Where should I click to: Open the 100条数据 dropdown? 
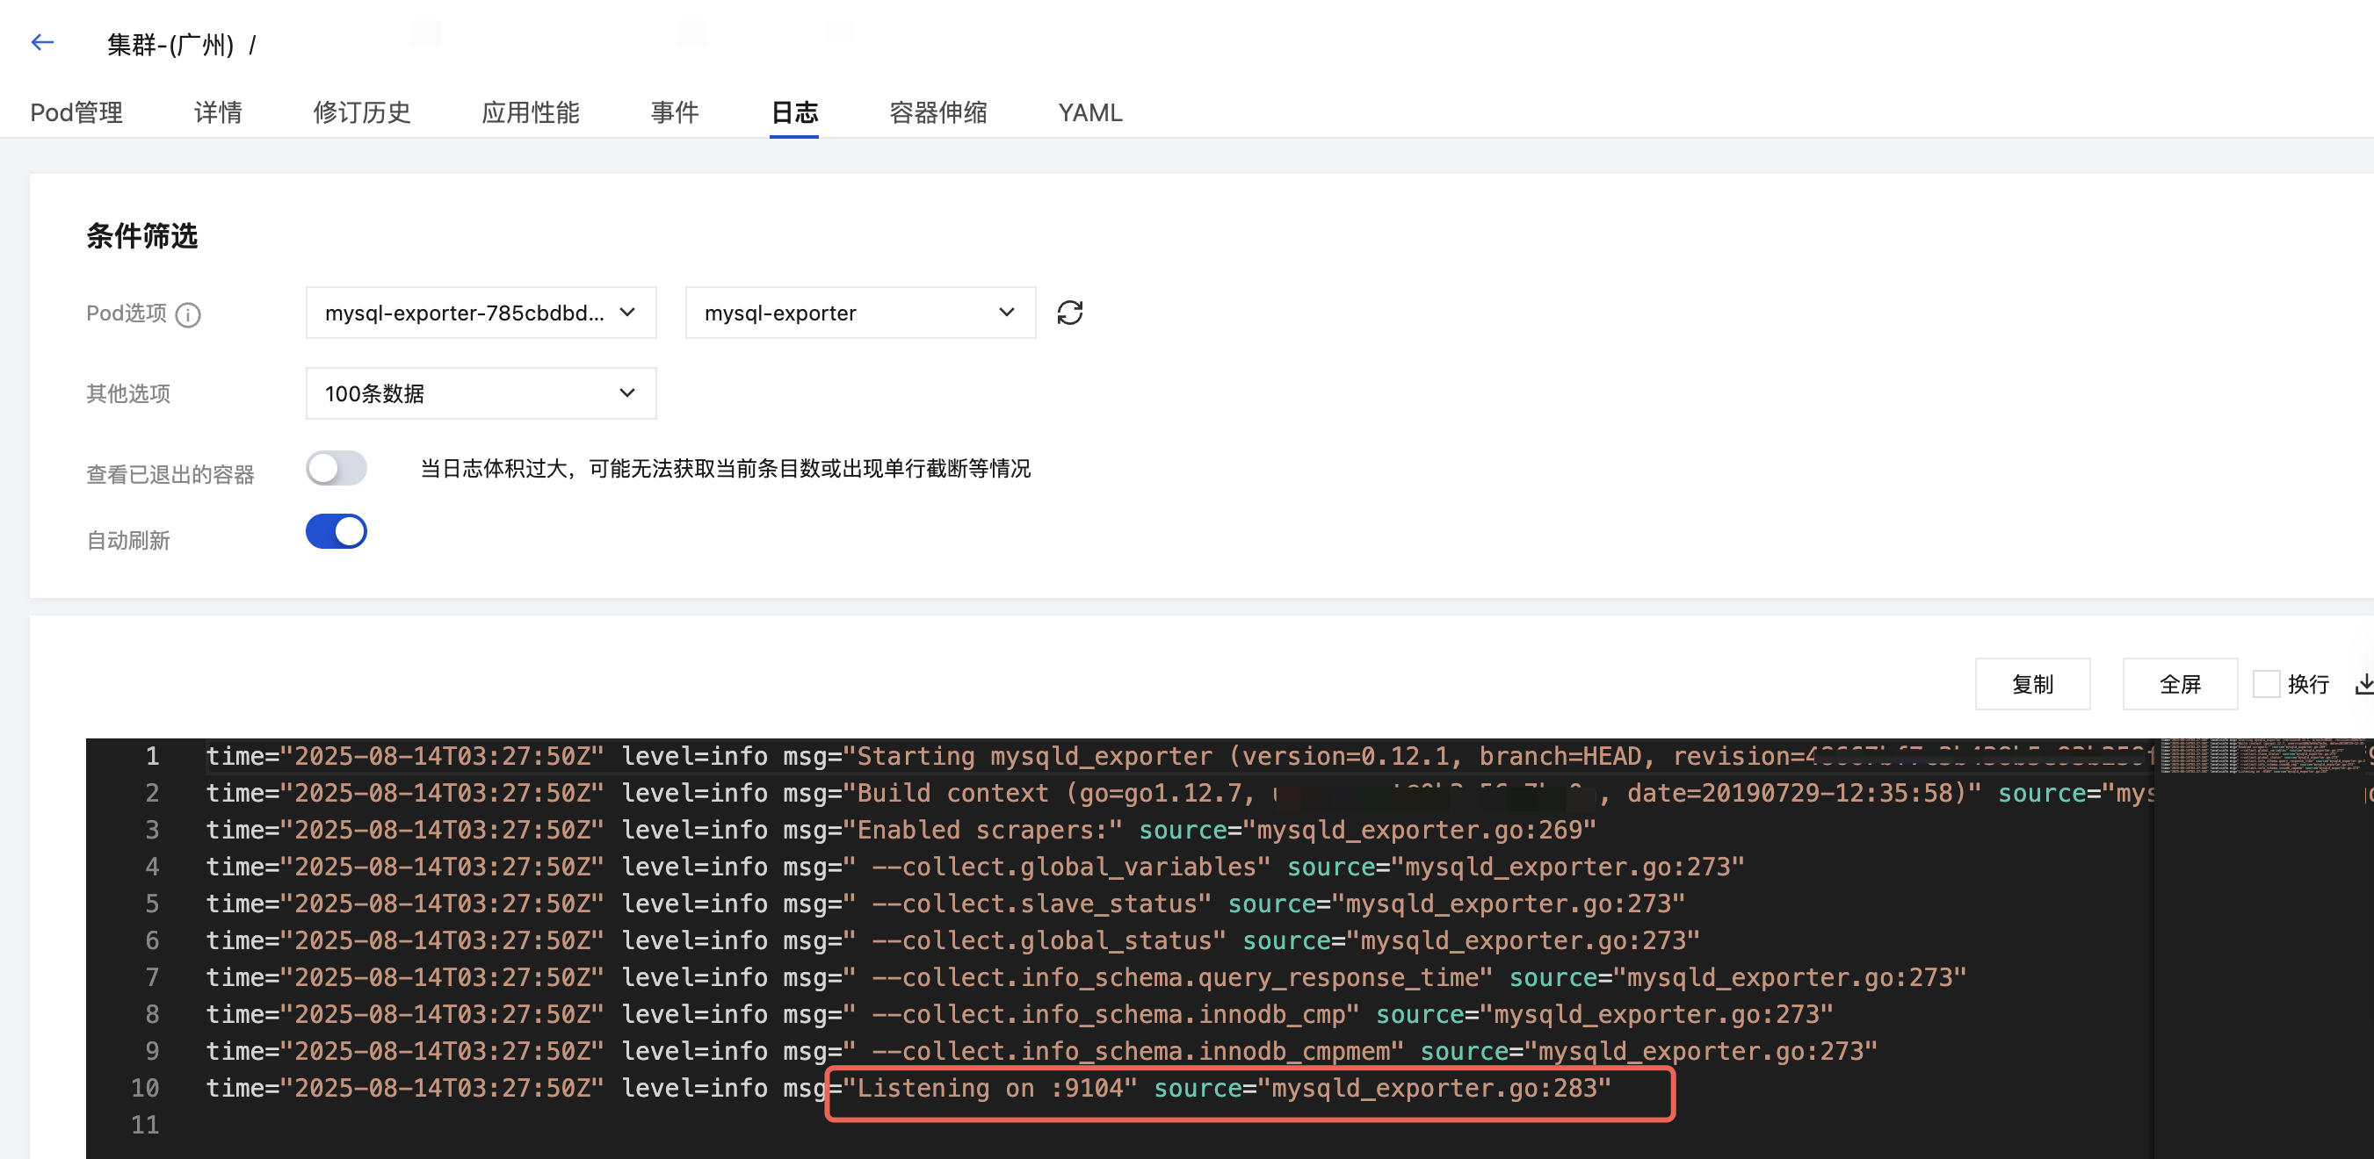pos(480,393)
